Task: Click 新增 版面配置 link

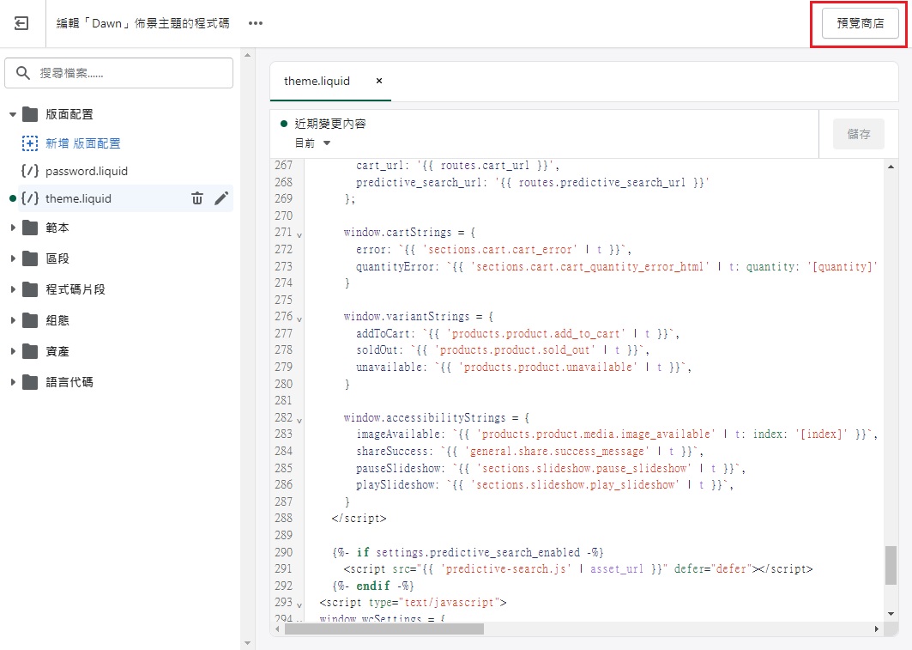Action: coord(82,143)
